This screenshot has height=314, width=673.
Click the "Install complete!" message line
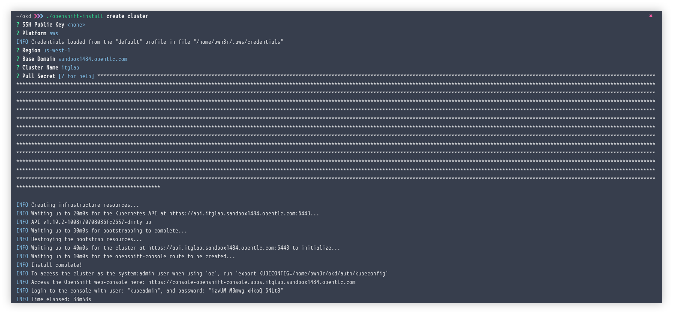pyautogui.click(x=57, y=265)
